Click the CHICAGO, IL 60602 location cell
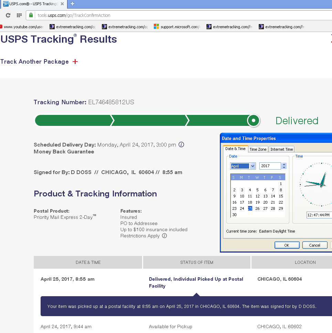Image resolution: width=332 pixels, height=333 pixels. tap(279, 326)
